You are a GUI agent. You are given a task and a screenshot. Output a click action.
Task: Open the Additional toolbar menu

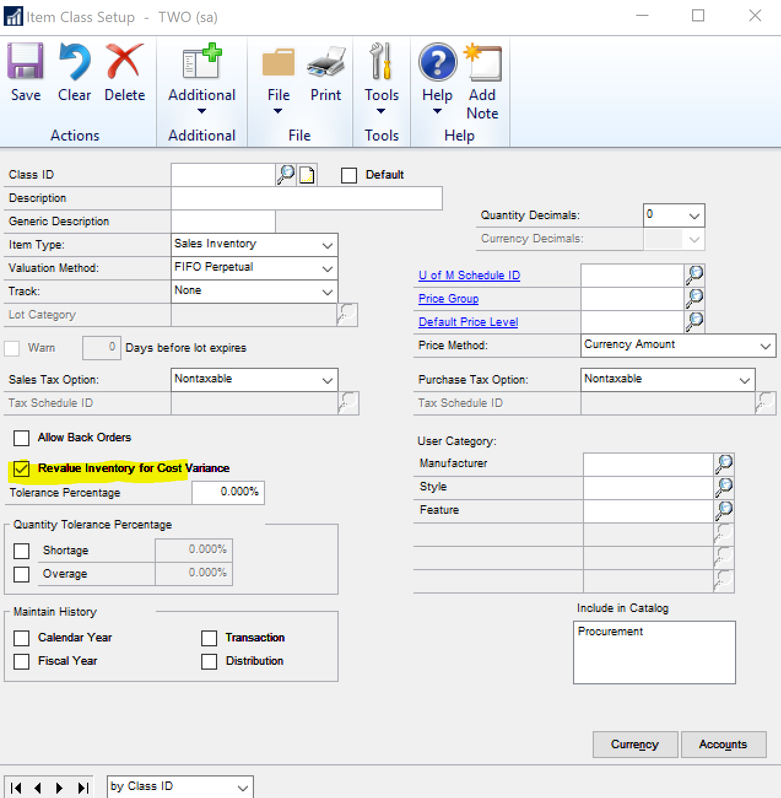coord(202,79)
